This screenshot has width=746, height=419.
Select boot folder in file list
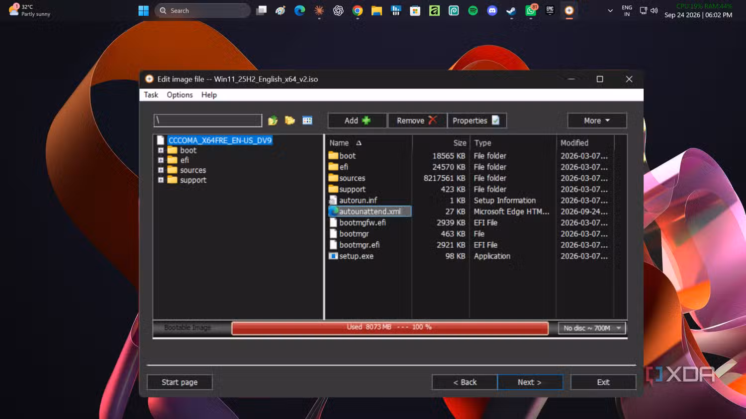click(347, 156)
